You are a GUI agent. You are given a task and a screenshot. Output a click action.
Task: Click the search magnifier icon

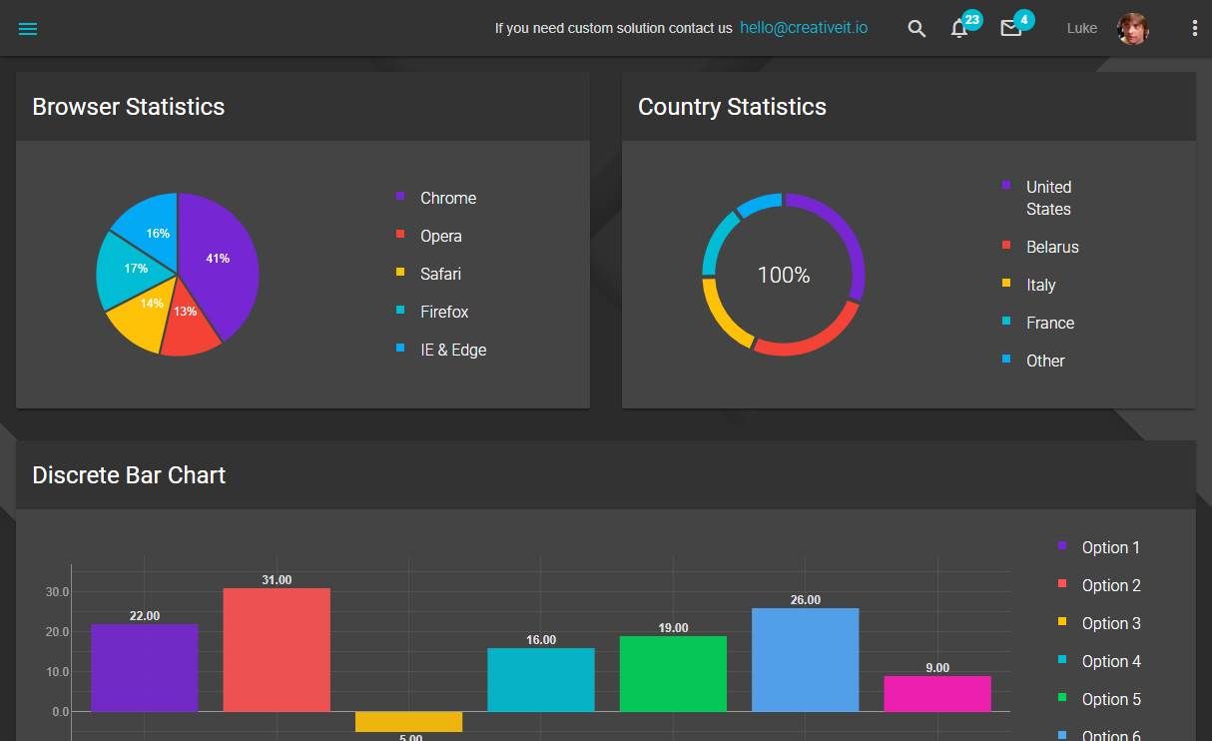[x=916, y=29]
